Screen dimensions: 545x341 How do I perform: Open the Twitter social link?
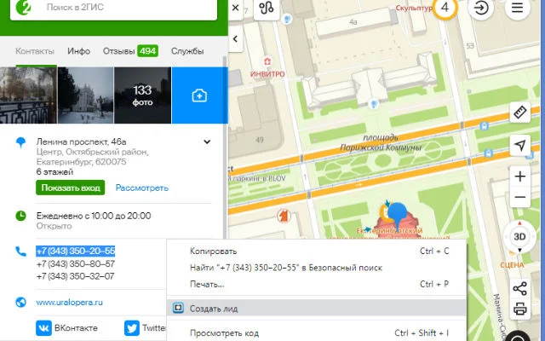(145, 328)
